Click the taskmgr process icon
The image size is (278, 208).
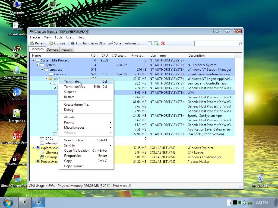[x=42, y=157]
